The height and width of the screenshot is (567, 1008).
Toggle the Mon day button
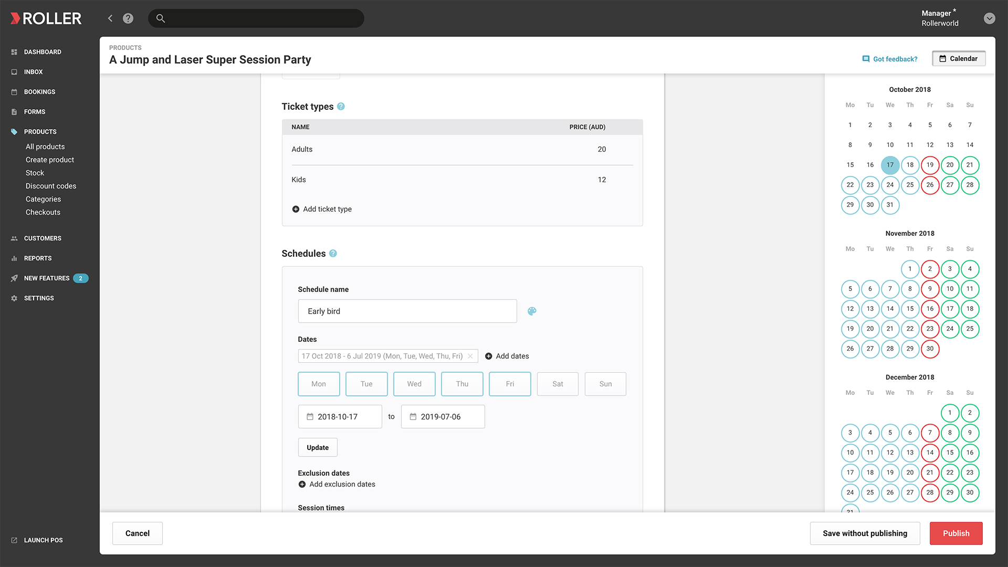(x=318, y=384)
